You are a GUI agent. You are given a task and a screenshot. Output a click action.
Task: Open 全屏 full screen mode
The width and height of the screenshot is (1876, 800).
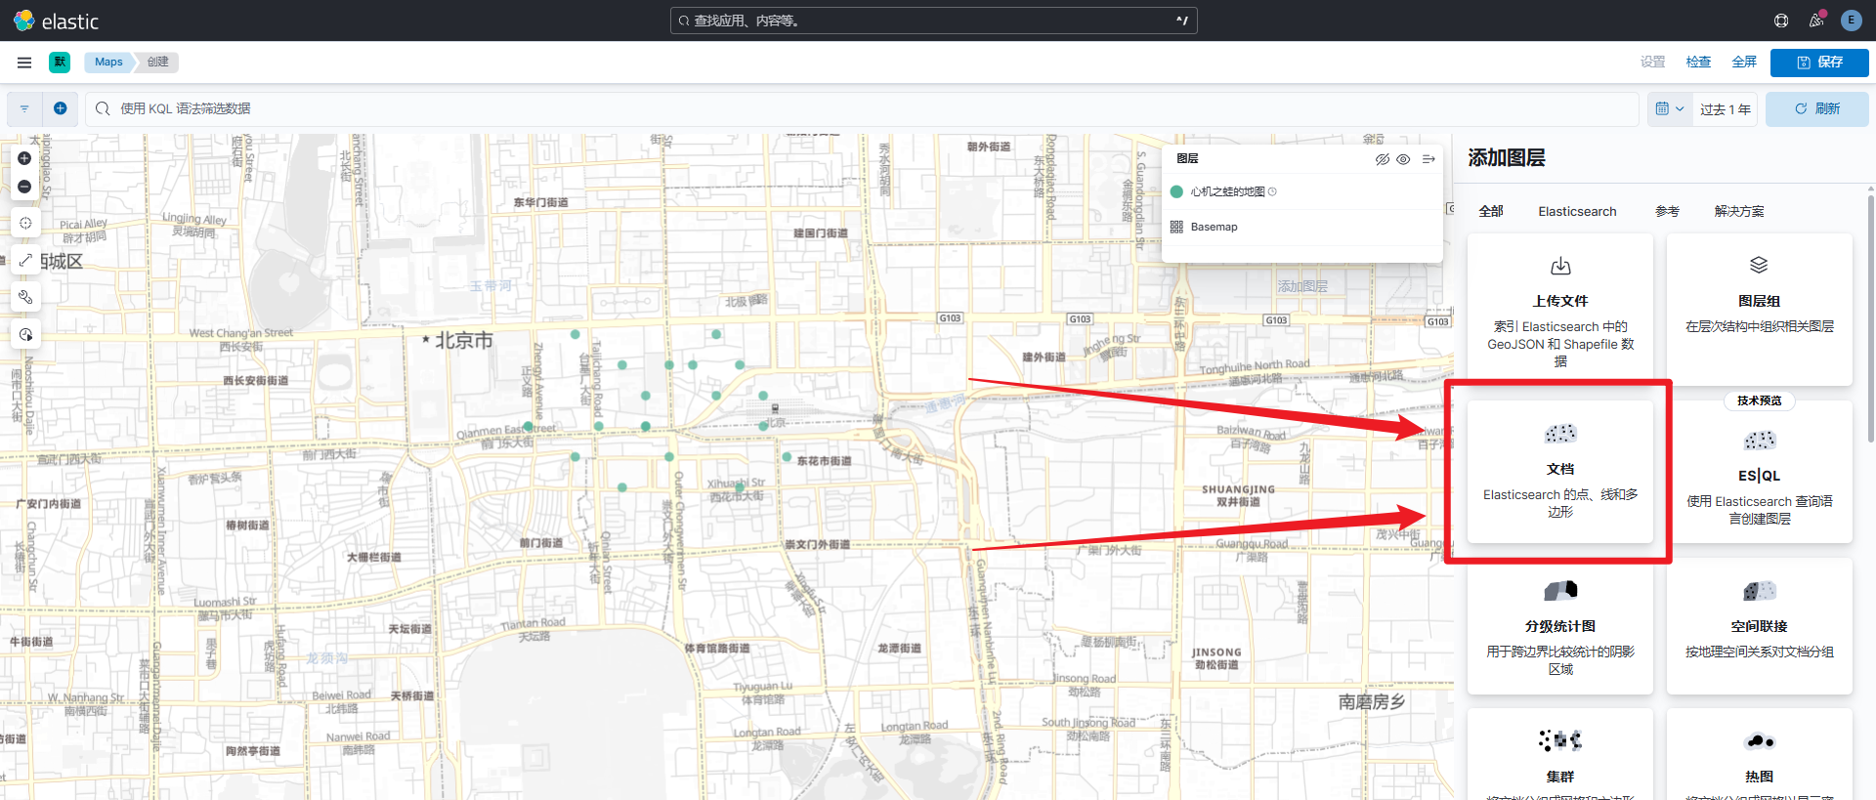click(1744, 62)
